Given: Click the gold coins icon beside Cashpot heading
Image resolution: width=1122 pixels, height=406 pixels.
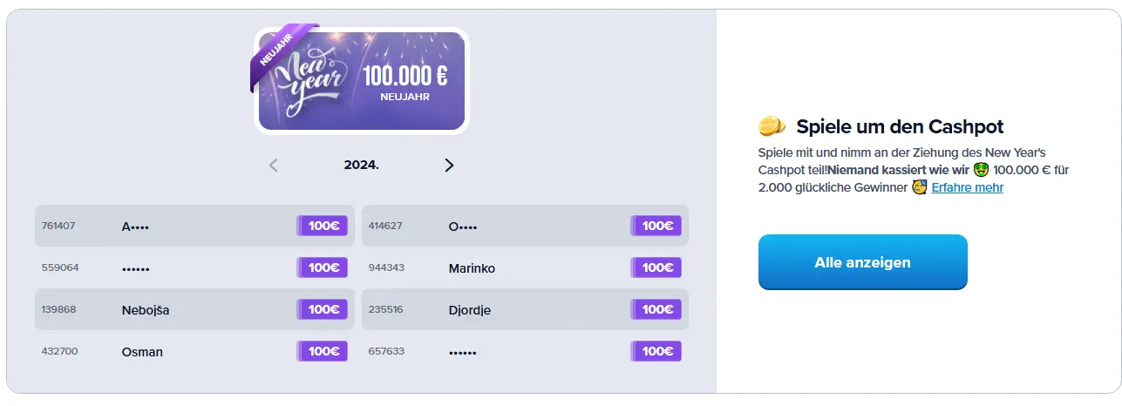Looking at the screenshot, I should (x=772, y=127).
